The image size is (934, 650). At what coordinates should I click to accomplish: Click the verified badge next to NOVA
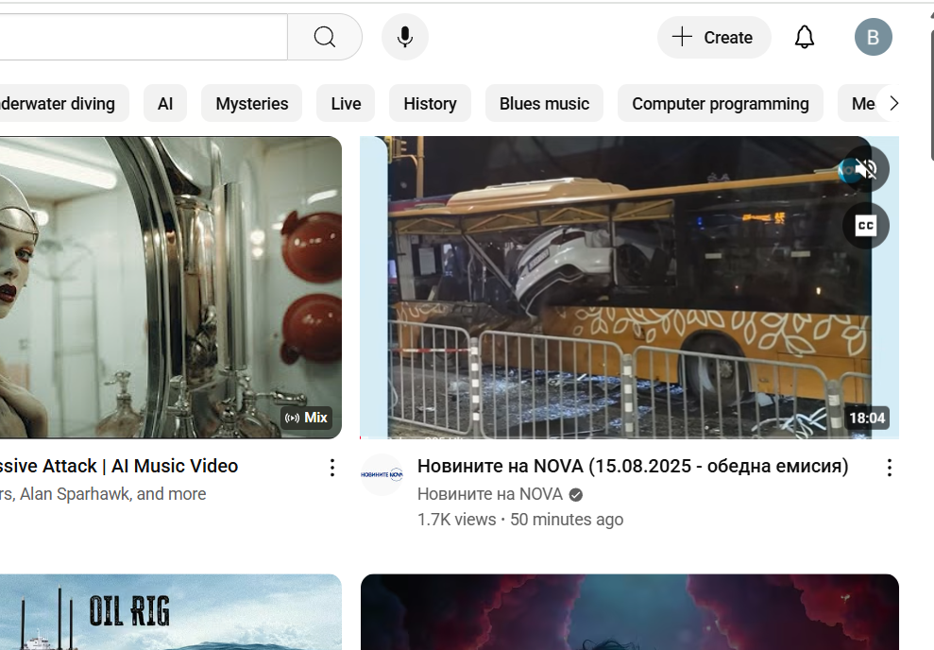tap(576, 494)
